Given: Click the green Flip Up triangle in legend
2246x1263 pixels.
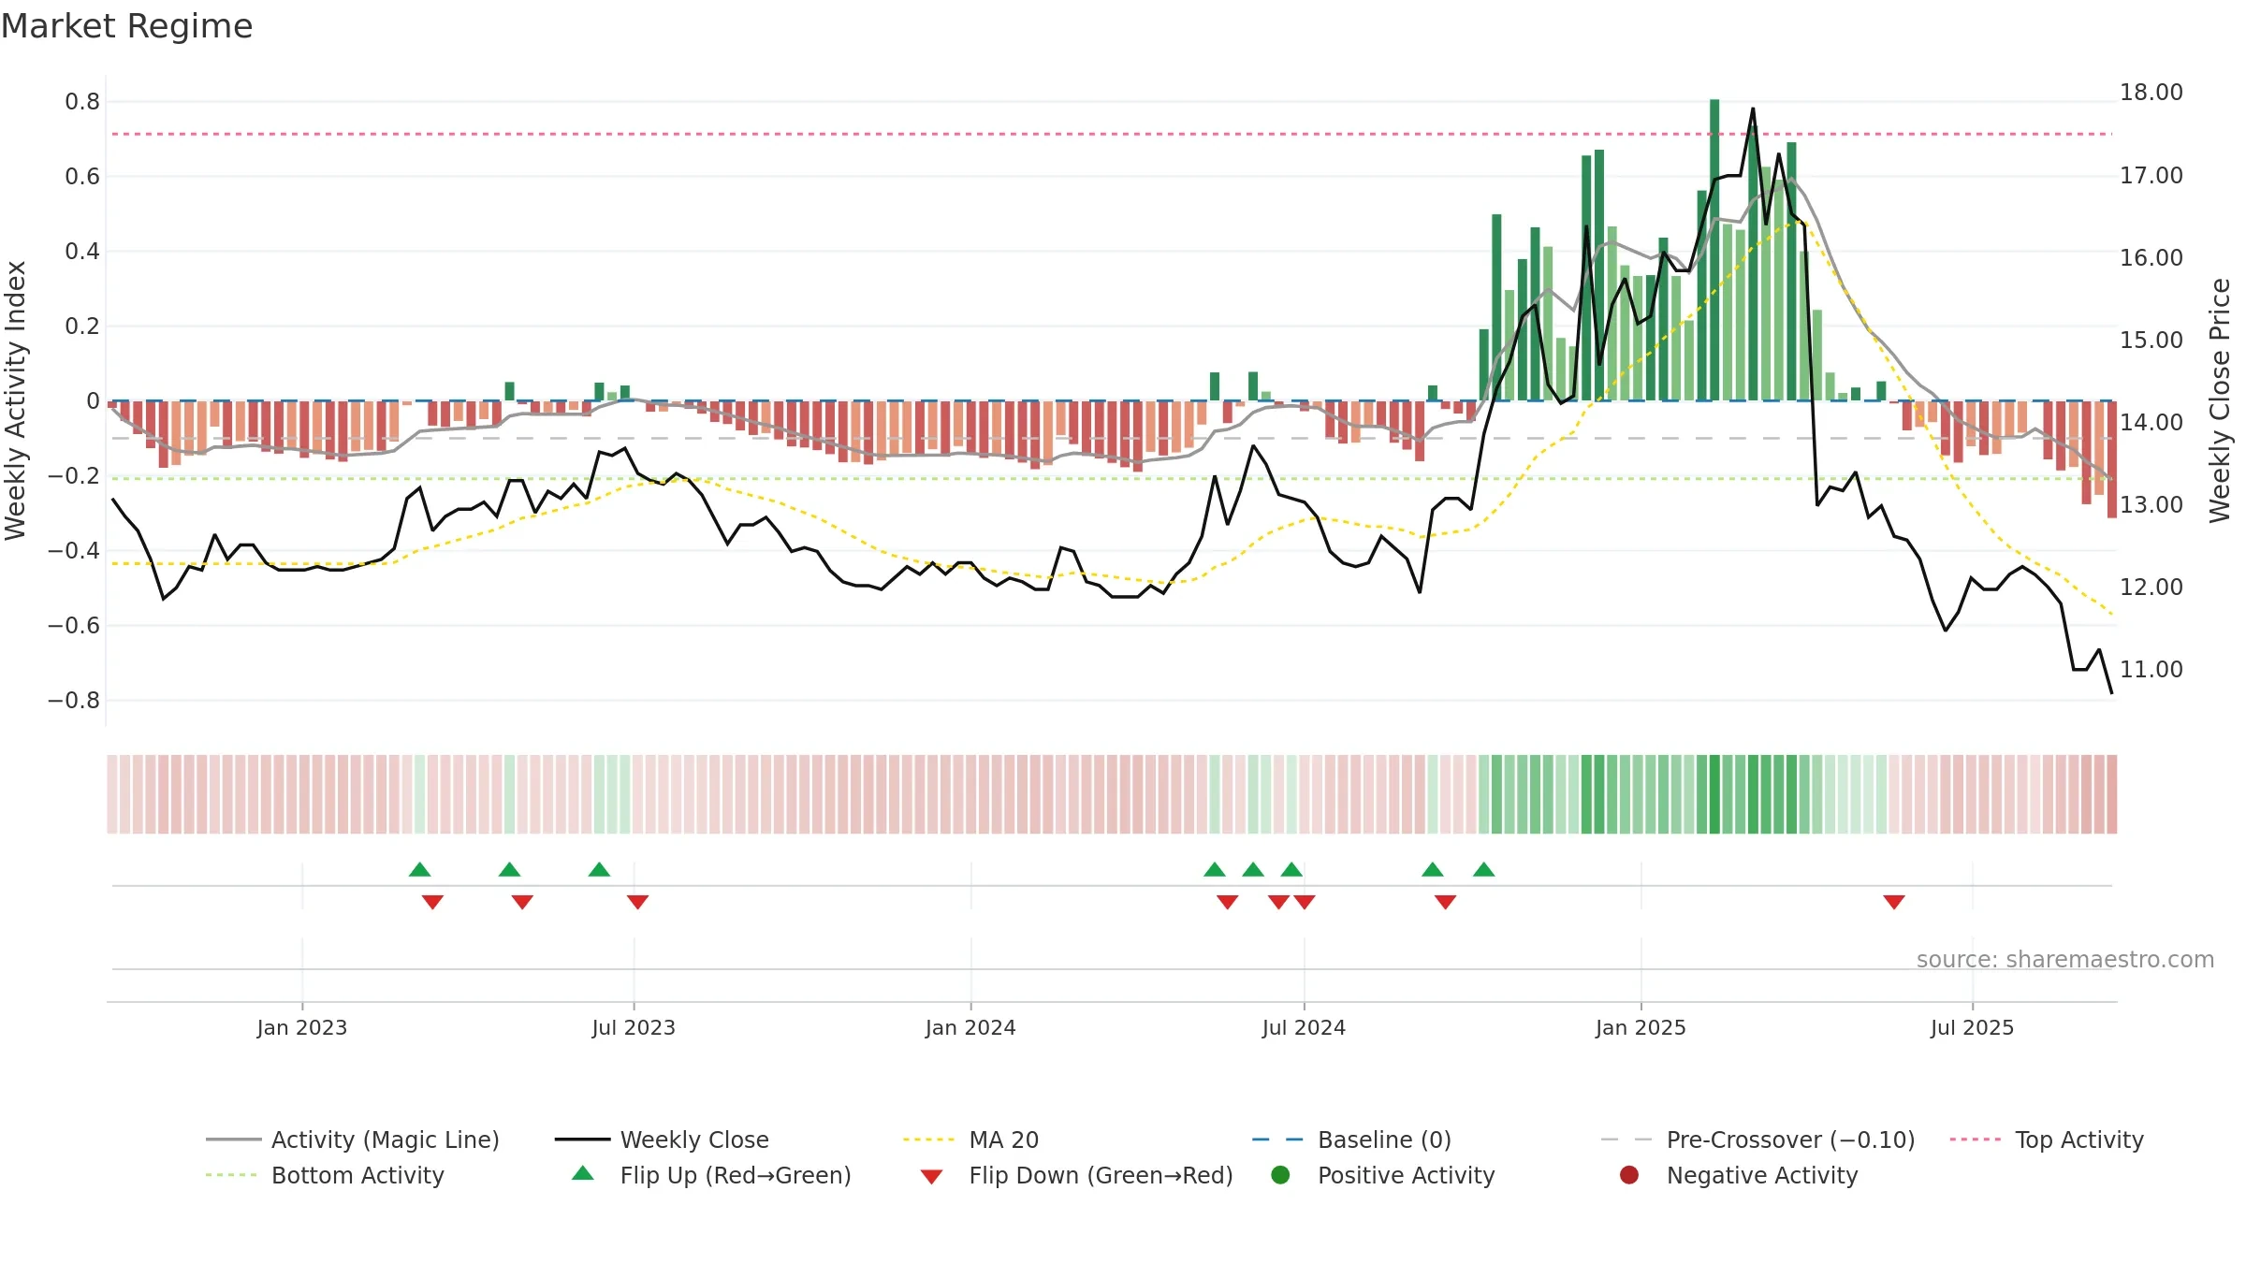Looking at the screenshot, I should tap(583, 1173).
